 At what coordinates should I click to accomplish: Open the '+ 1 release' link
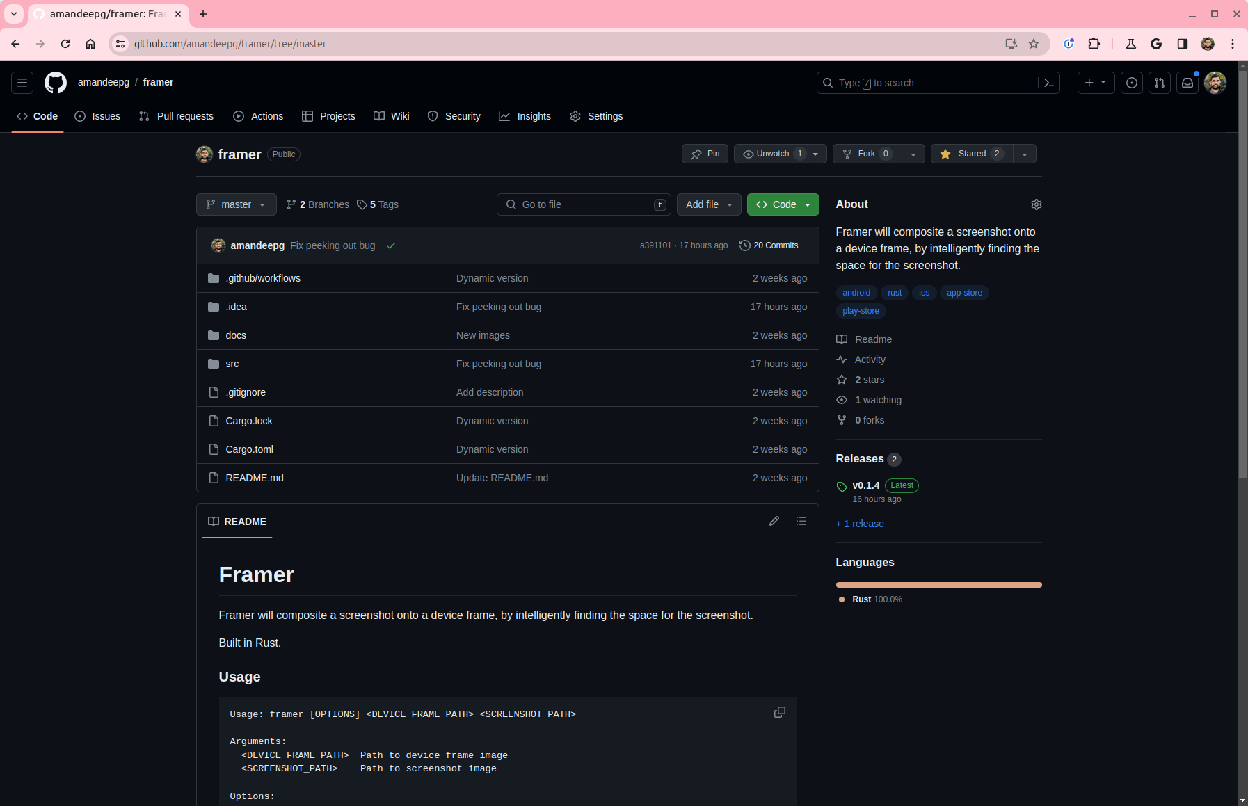click(x=860, y=524)
